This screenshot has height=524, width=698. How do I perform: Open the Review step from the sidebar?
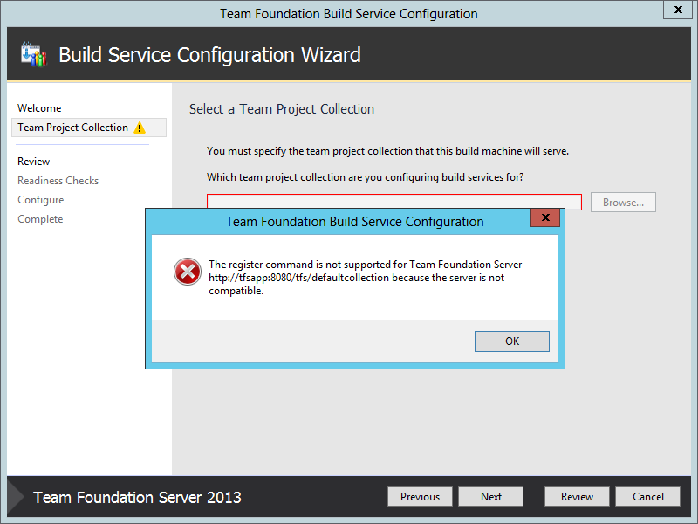33,161
